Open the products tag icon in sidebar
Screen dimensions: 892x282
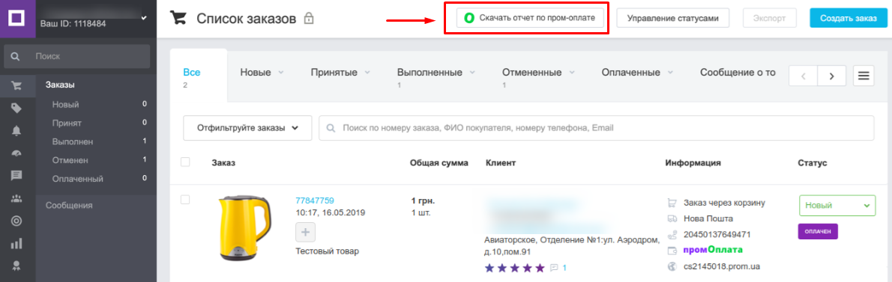[x=17, y=108]
